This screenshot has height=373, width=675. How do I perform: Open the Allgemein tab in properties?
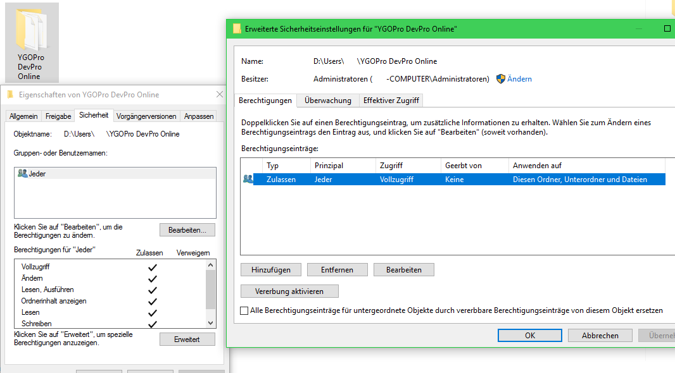point(23,116)
